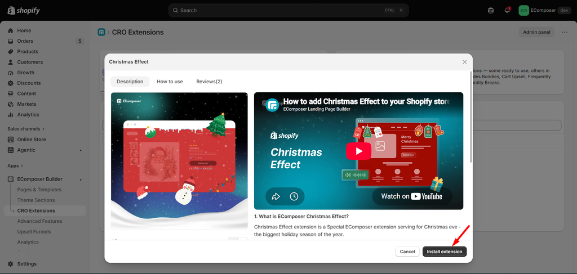Click the Agentic icon in the sidebar
Screen dimensions: 577x274
pos(11,150)
